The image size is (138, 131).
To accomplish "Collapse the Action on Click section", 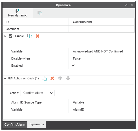I will coord(5,78).
